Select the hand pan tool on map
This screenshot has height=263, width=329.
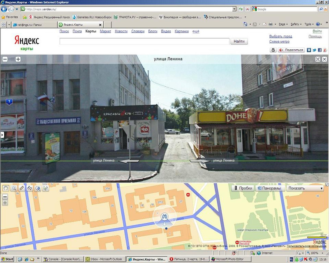[x=6, y=188]
